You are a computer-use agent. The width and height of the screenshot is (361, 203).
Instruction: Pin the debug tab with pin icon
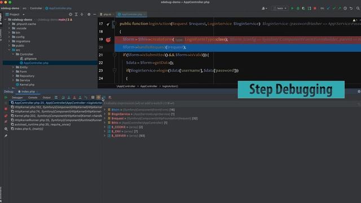pos(6,136)
